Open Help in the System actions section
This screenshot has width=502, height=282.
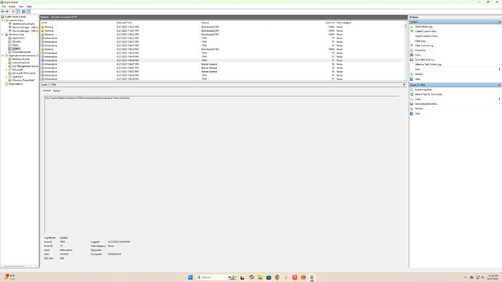(418, 79)
